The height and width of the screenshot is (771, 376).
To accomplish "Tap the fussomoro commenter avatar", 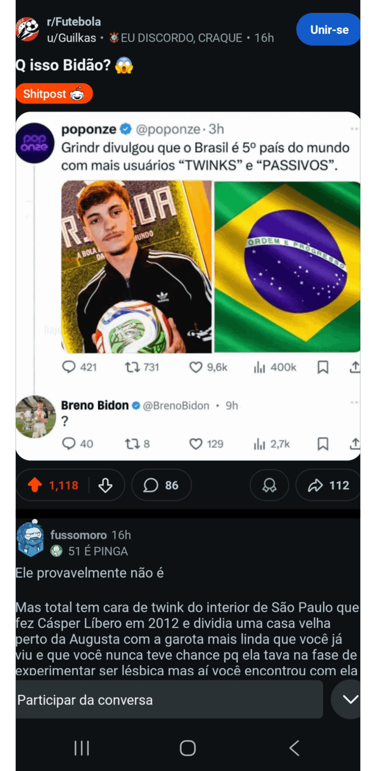I will point(30,539).
